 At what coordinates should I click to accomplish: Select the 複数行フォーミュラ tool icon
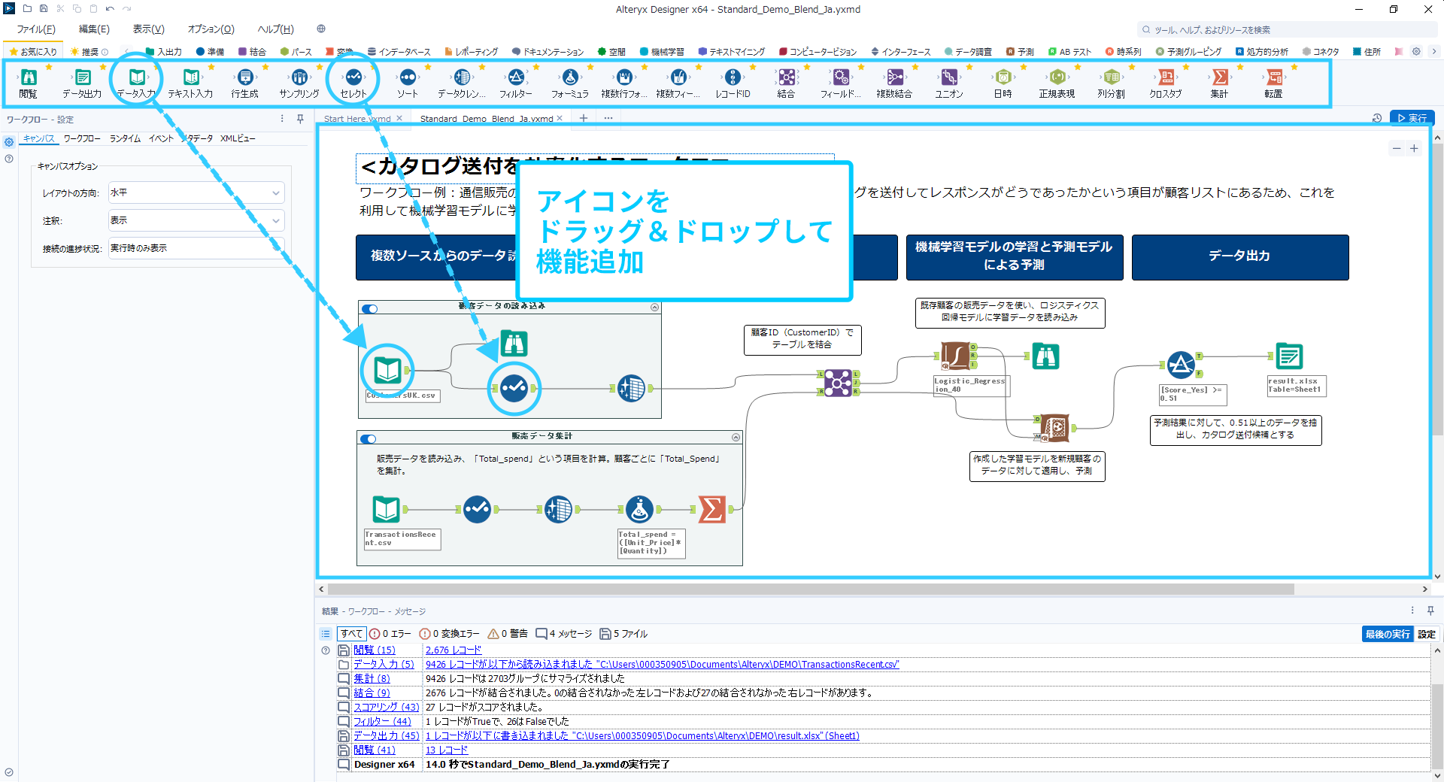coord(624,77)
